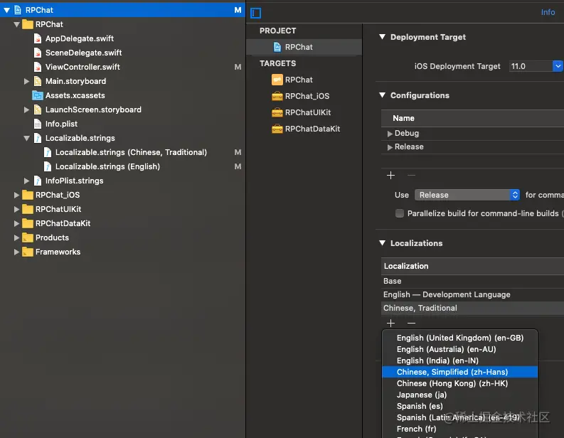This screenshot has width=564, height=438.
Task: Click the Frameworks folder icon
Action: pyautogui.click(x=27, y=252)
